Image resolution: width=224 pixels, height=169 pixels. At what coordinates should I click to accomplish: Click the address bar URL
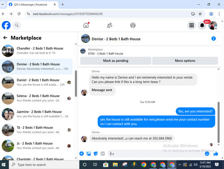68,14
